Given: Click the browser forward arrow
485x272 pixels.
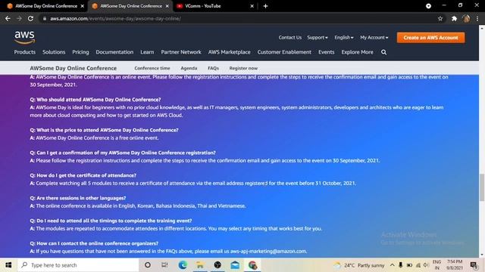Looking at the screenshot, I should pyautogui.click(x=19, y=18).
